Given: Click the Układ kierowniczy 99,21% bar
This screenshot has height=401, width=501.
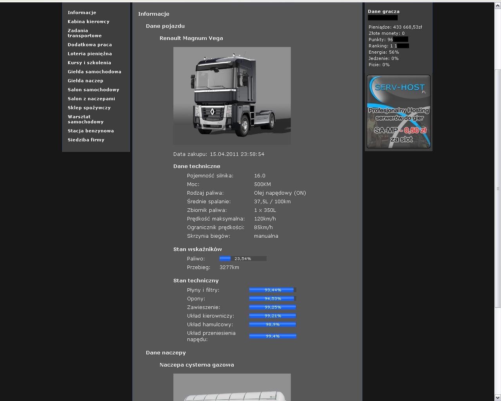Looking at the screenshot, I should tap(273, 316).
